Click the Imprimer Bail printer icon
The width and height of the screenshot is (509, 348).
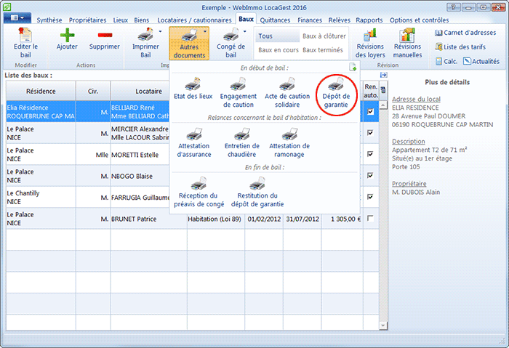(145, 35)
